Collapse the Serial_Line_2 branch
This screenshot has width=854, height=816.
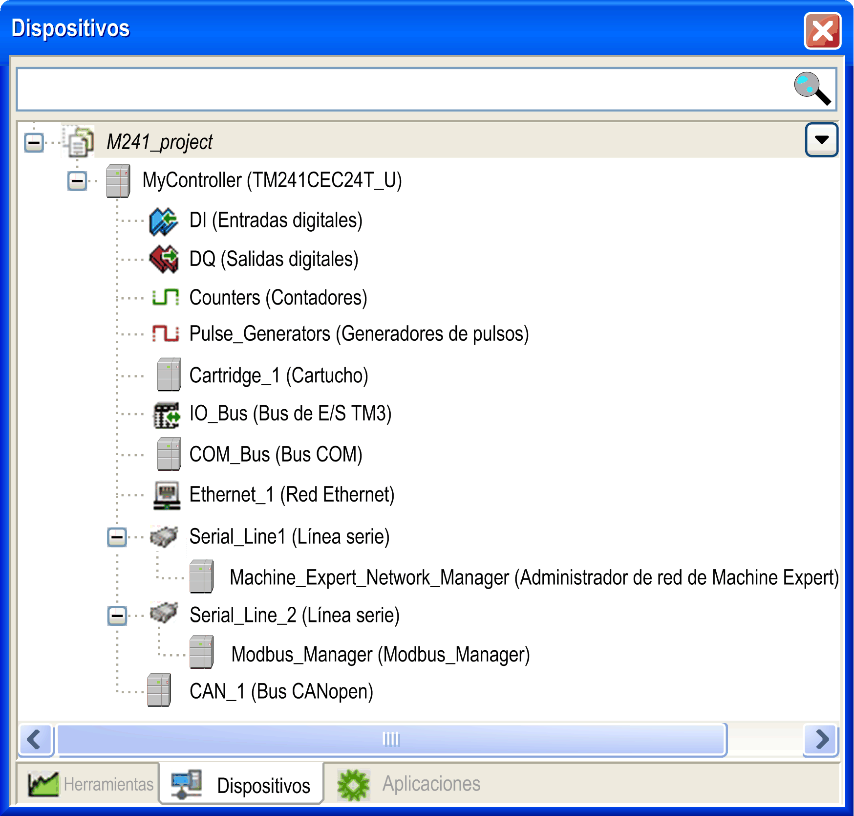tap(117, 616)
